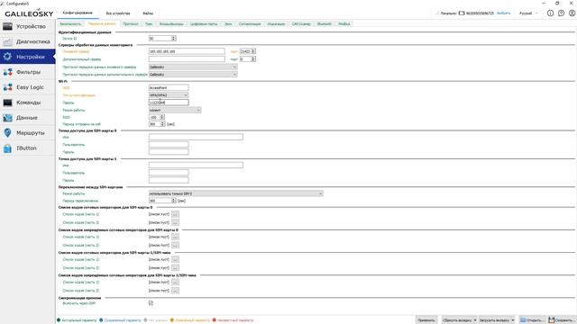Click the SIM 1 access point password field
577x324 pixels.
pyautogui.click(x=169, y=180)
